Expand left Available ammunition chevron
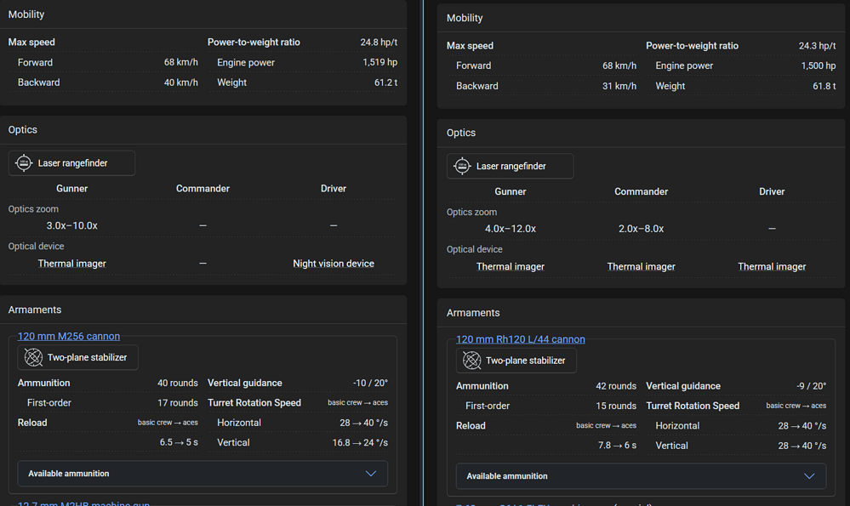The width and height of the screenshot is (850, 506). click(371, 474)
